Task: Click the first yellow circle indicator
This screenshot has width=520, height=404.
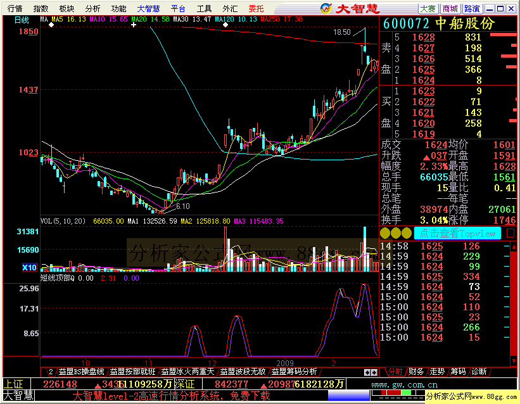Action: [385, 233]
